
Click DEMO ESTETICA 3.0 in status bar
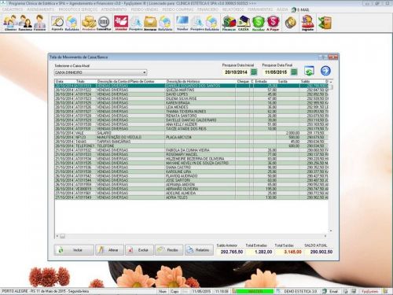(x=300, y=291)
